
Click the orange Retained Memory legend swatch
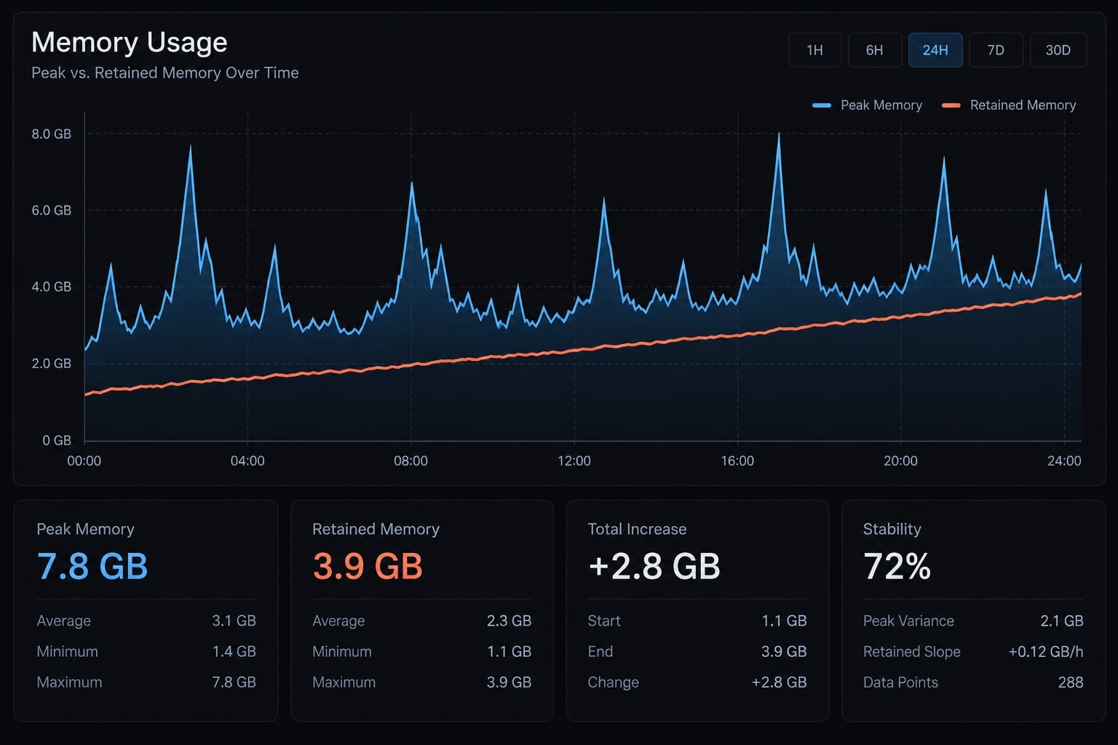coord(951,105)
